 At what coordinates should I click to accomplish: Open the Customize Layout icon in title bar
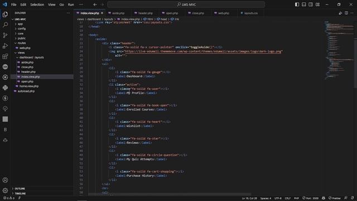click(317, 4)
